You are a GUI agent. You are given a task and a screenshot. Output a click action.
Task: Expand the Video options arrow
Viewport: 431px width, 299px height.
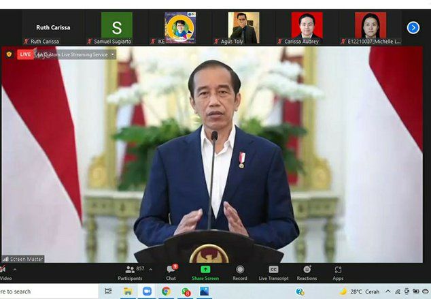pos(15,270)
